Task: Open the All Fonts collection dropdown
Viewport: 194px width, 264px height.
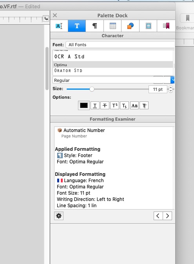Action: click(120, 45)
